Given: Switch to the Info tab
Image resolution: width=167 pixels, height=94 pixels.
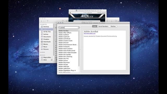Looking at the screenshot, I should (95, 26).
